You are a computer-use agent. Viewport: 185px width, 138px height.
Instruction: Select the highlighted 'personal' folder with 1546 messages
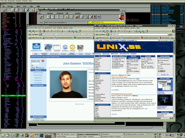13,96
